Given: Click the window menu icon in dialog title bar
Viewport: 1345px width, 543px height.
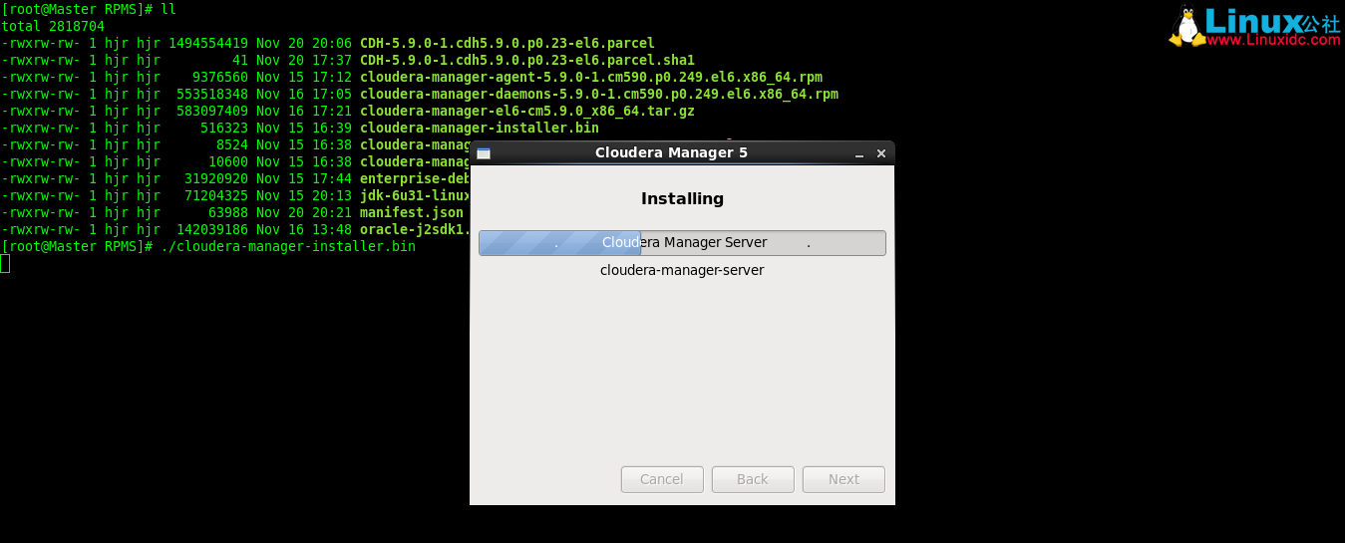Looking at the screenshot, I should point(484,153).
